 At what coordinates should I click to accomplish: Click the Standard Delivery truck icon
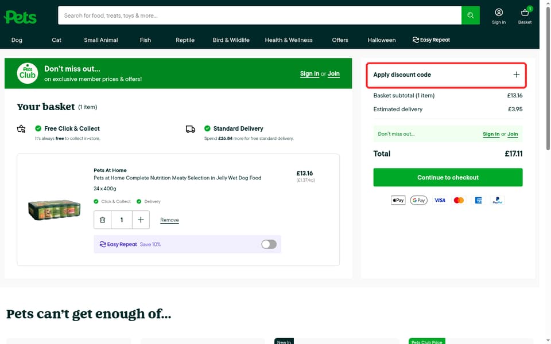tap(191, 129)
